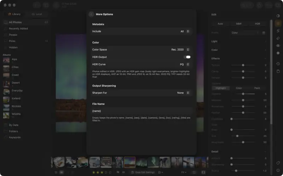Screen dimensions: 283x176
Task: Open the Alps album
Action: [26, 60]
